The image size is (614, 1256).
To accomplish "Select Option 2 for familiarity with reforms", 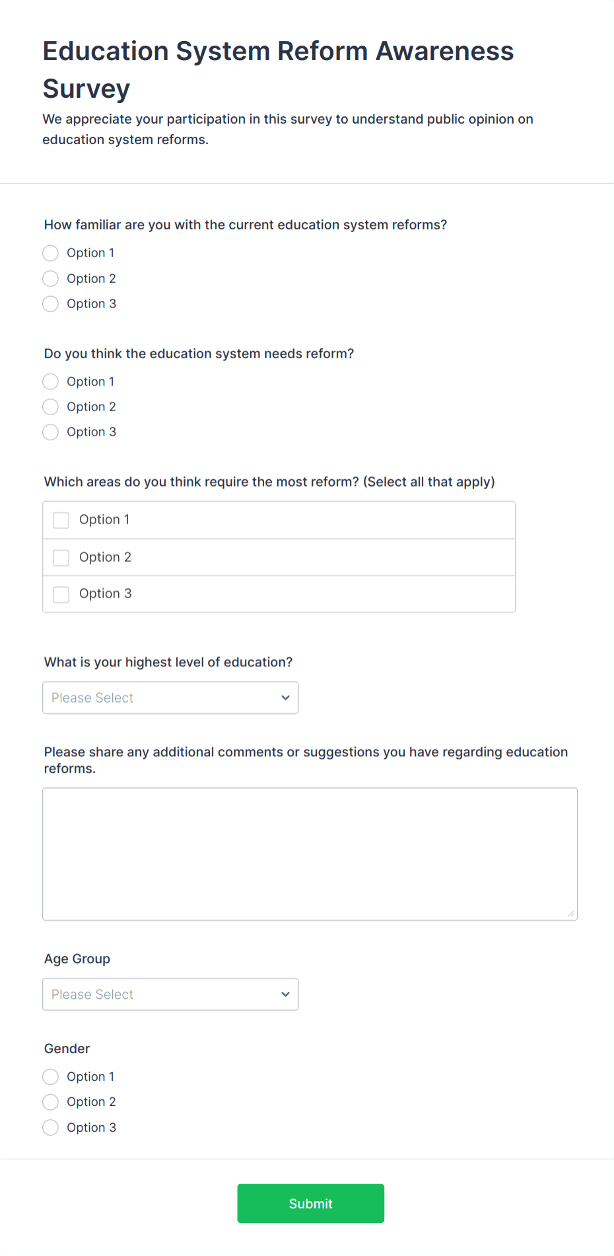I will point(50,278).
